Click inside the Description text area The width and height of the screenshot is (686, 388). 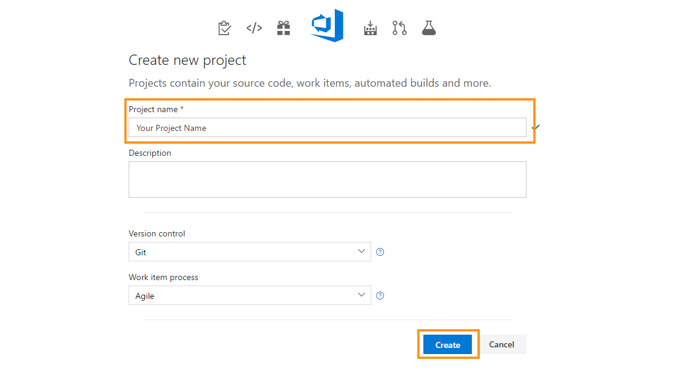pyautogui.click(x=327, y=179)
